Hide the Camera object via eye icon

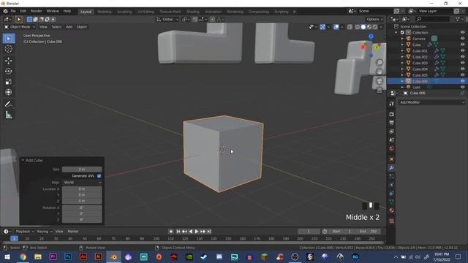[462, 39]
